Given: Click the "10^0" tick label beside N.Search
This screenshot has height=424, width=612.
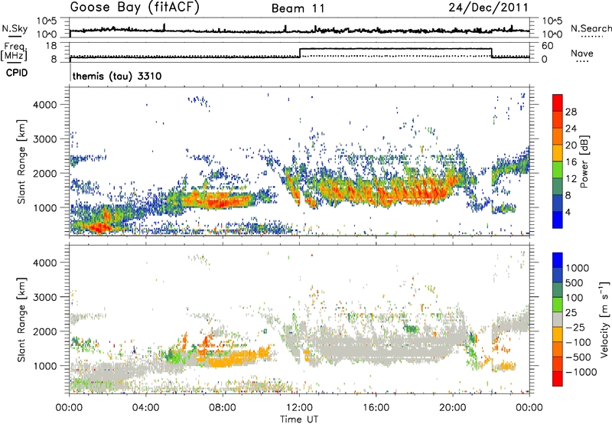Looking at the screenshot, I should [552, 34].
